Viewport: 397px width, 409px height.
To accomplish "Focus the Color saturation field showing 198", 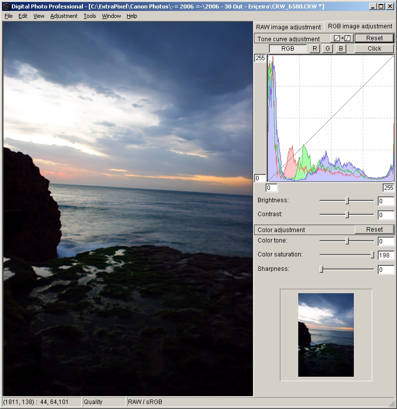I will coord(386,255).
